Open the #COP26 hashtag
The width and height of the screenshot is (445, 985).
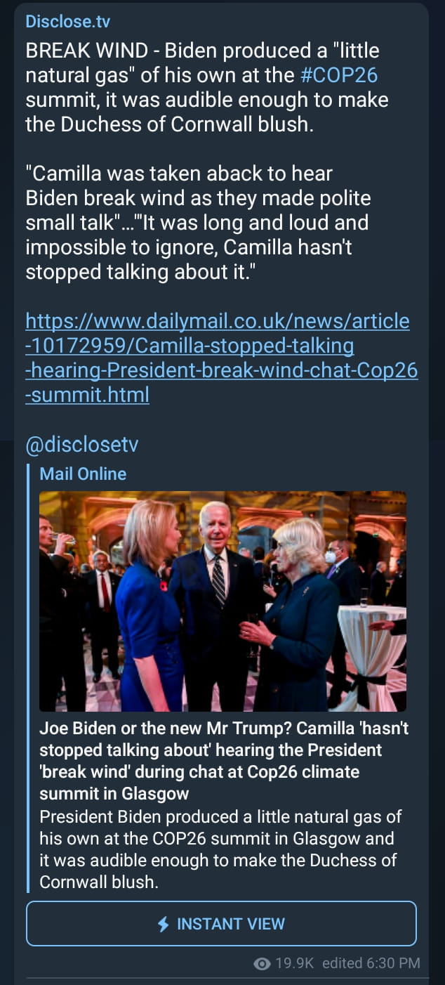[339, 76]
